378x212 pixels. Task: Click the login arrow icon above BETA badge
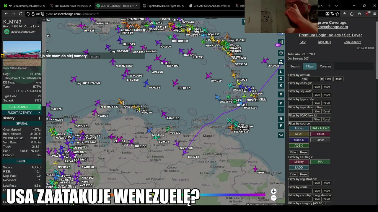tap(281, 42)
